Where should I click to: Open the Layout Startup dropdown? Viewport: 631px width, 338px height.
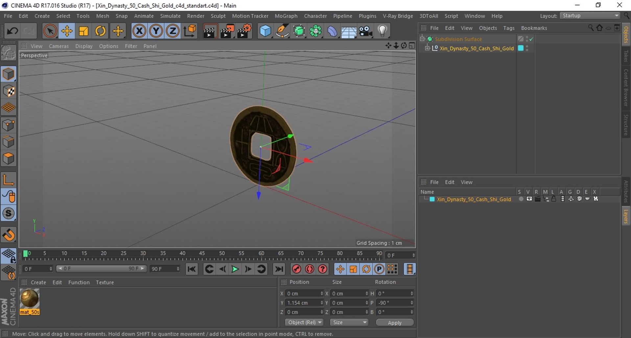tap(590, 15)
